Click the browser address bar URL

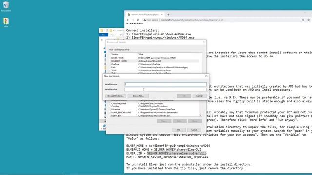(x=192, y=20)
